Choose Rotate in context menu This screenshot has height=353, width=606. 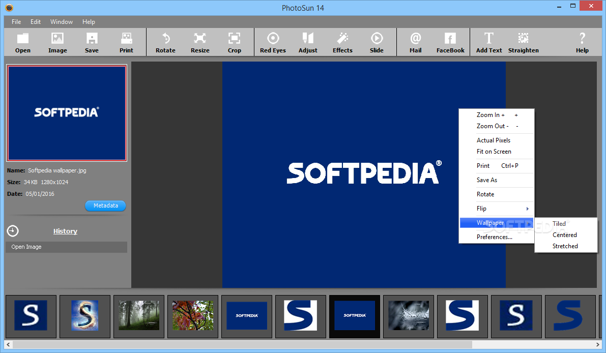(x=497, y=194)
